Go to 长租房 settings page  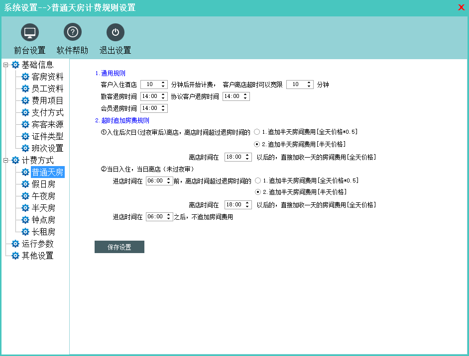pos(43,232)
